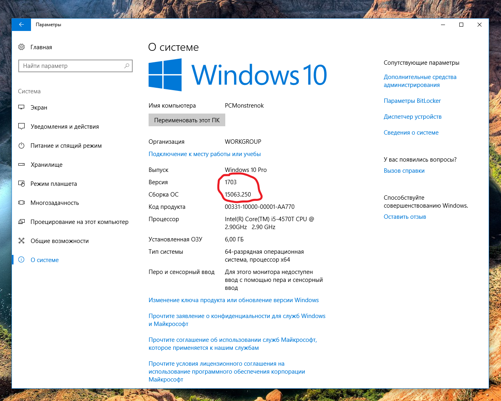Open Сведения о системе link
The width and height of the screenshot is (501, 401).
tap(411, 133)
